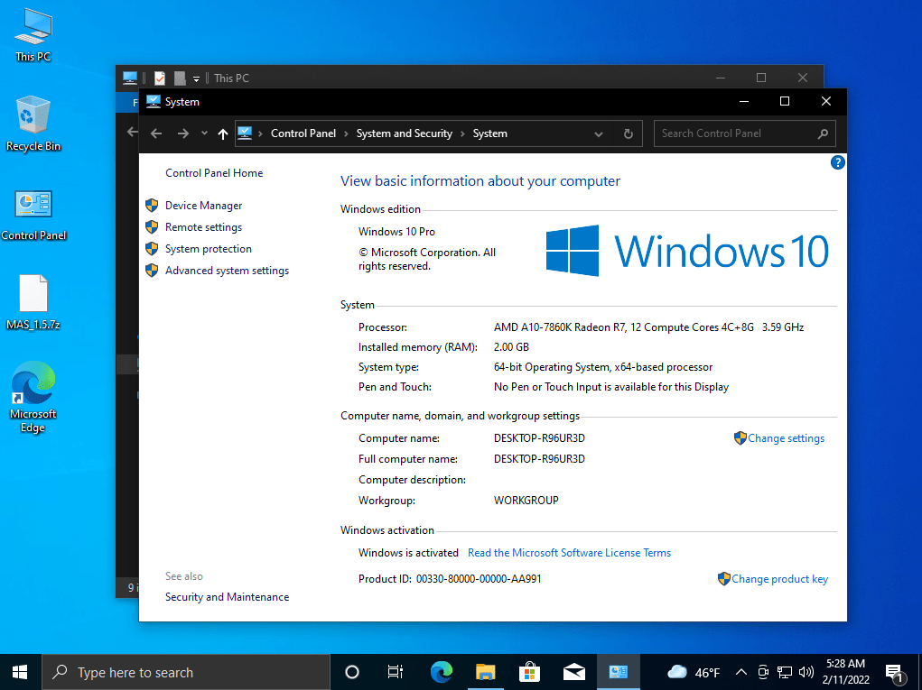Open Help via blue question mark icon

[x=837, y=162]
